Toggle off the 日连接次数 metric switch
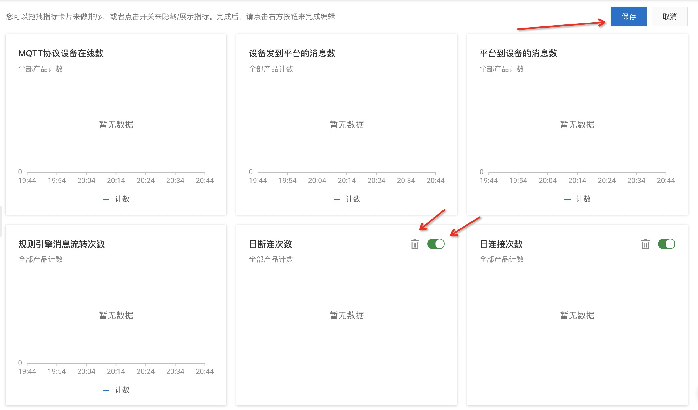 (x=666, y=244)
